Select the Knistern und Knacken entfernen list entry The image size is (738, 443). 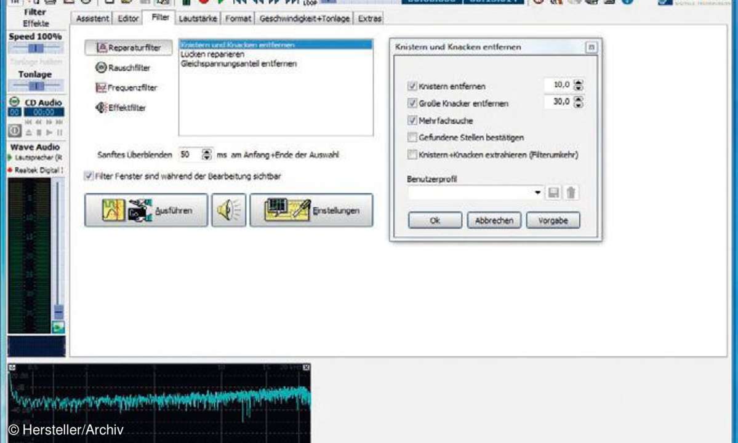point(276,45)
